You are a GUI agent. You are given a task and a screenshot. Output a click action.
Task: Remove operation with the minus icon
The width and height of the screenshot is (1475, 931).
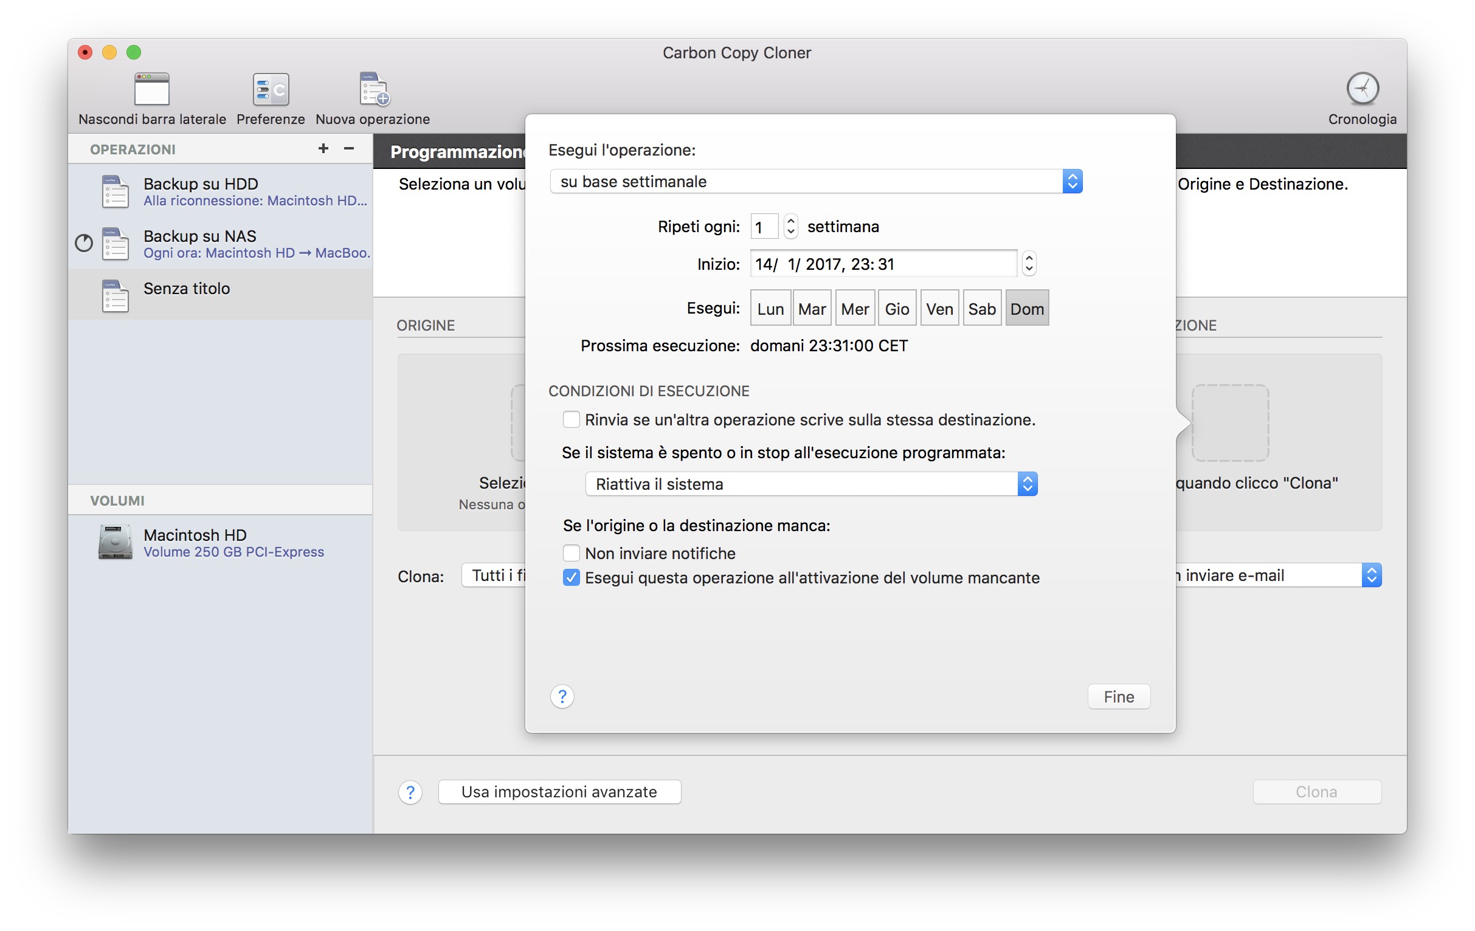(x=349, y=148)
